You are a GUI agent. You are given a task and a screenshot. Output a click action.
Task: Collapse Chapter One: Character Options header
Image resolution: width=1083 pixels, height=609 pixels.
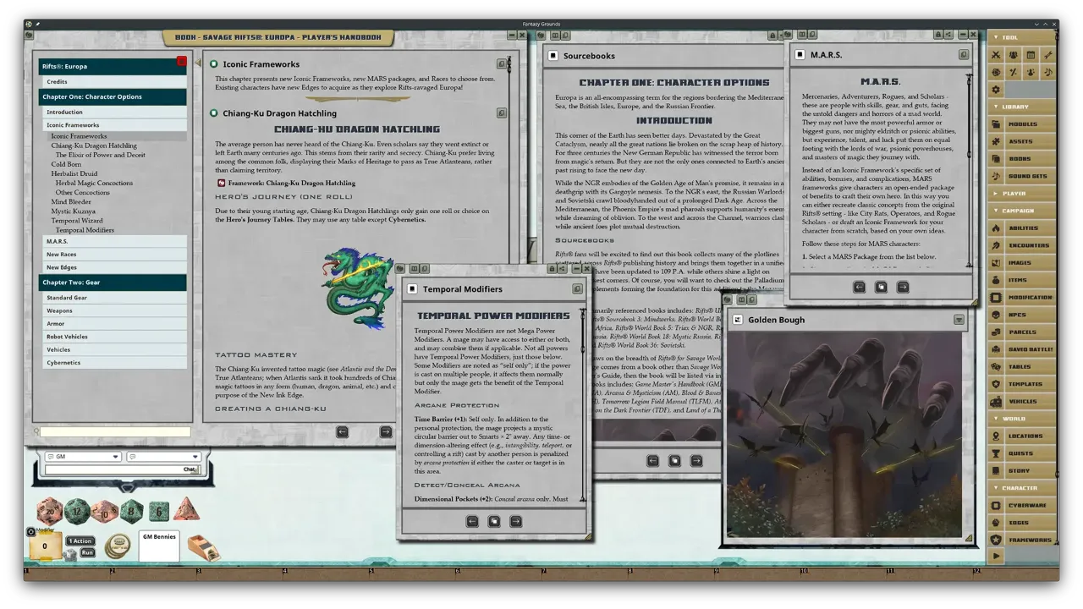tap(113, 96)
